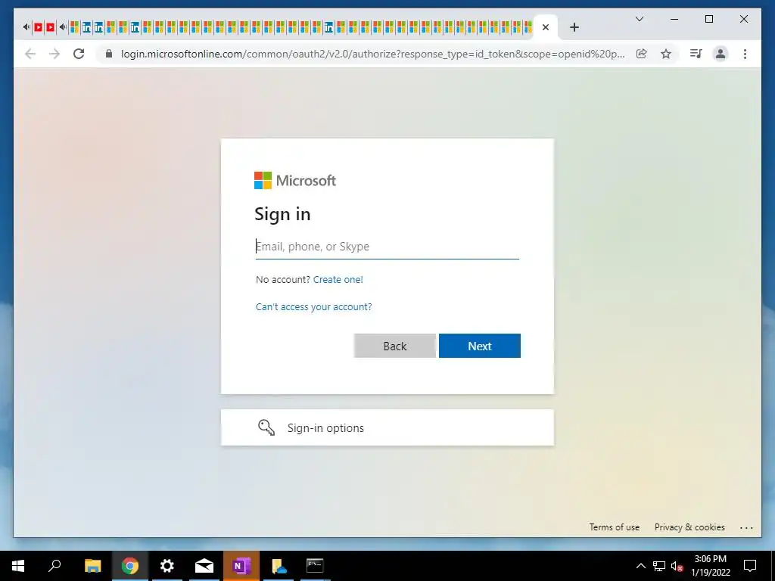Open the yellow file-and-cloud taskbar icon

279,566
